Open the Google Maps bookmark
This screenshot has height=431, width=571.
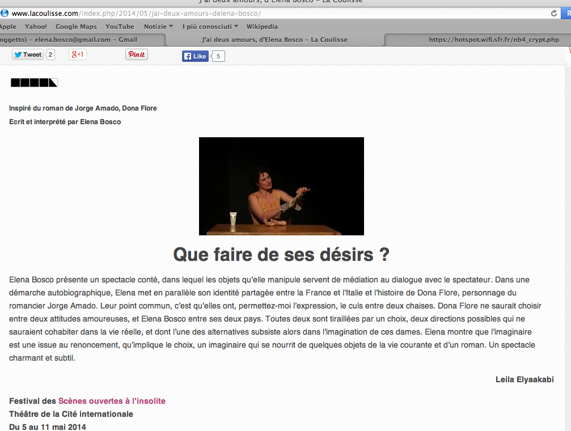click(76, 27)
